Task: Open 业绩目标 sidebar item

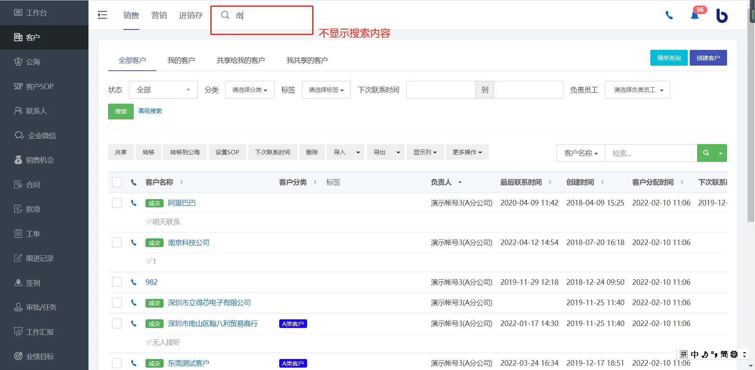Action: pyautogui.click(x=44, y=356)
